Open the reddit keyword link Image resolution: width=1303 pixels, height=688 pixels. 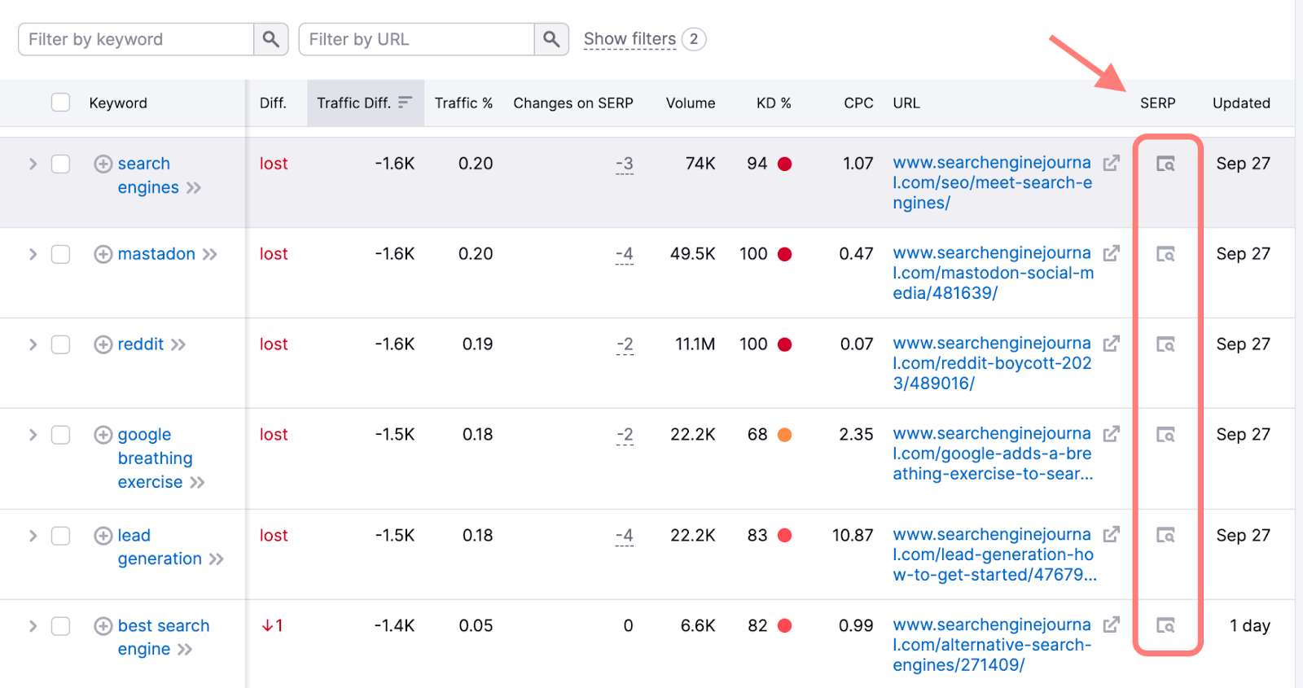[x=141, y=344]
